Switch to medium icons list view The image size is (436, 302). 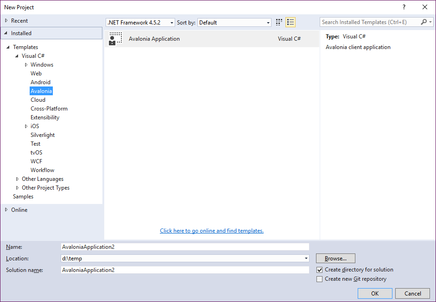point(291,22)
